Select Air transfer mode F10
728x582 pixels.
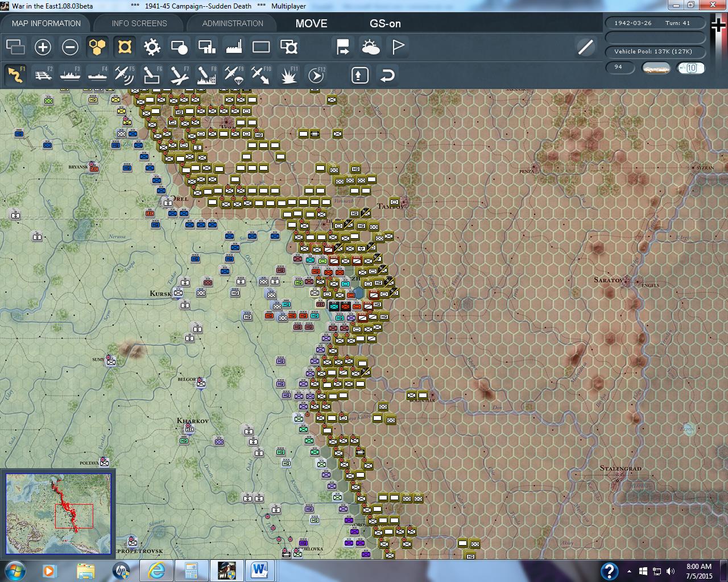pyautogui.click(x=261, y=75)
